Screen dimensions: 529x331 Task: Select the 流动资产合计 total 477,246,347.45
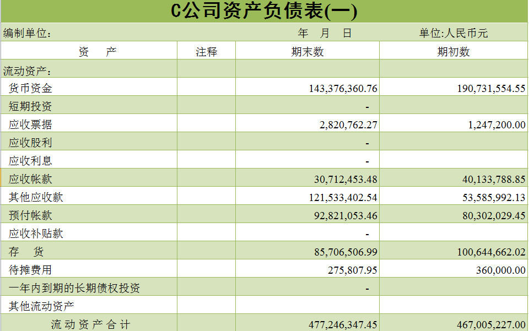(x=343, y=324)
